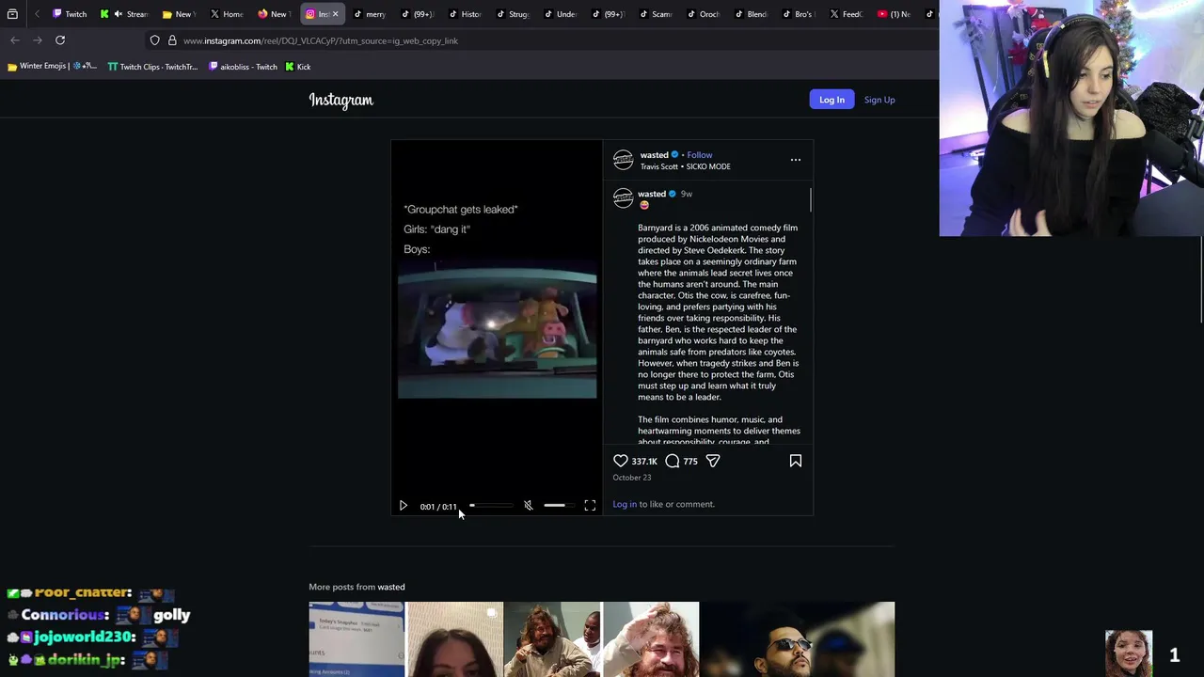Like the post with the heart icon

[x=621, y=461]
